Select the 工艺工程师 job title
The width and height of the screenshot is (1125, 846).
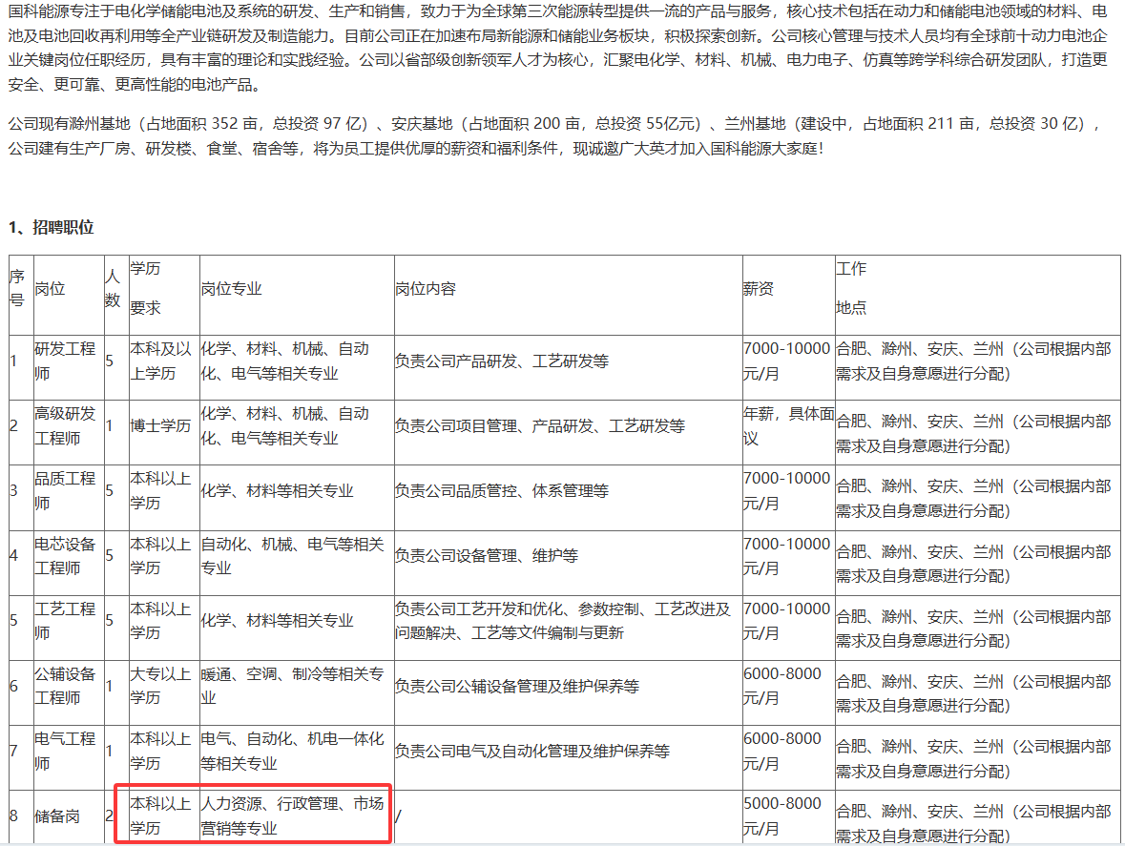coord(65,621)
